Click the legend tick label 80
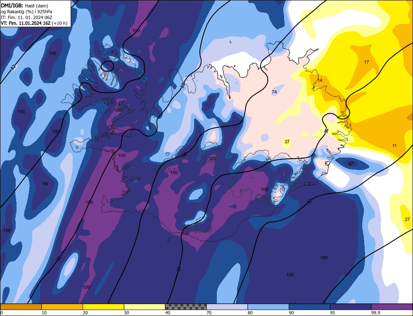413x316 pixels. click(250, 313)
